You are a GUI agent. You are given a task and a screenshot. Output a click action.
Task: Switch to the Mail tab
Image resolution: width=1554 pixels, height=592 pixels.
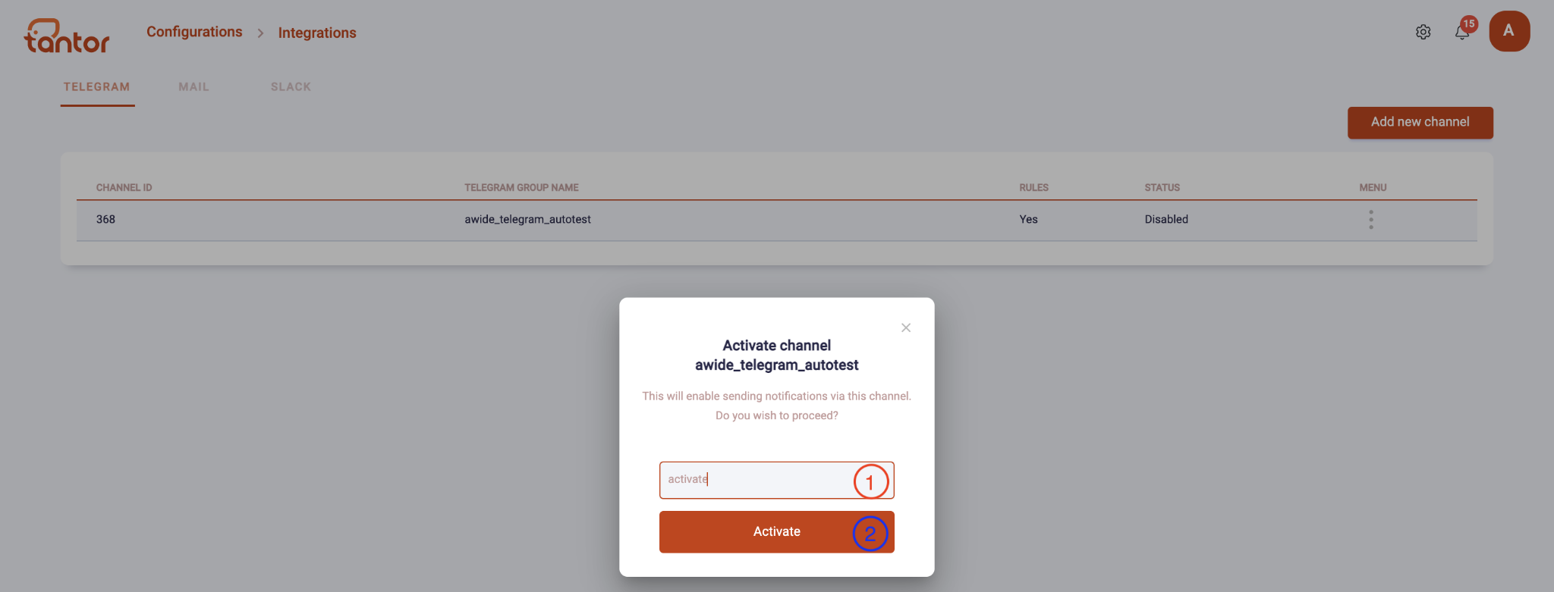(193, 87)
